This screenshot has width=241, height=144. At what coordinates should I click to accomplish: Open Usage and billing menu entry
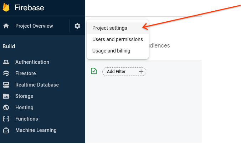(111, 51)
